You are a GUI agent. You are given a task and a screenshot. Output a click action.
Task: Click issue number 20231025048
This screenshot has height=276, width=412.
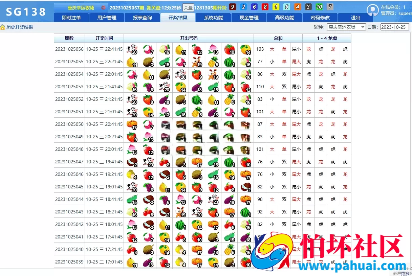[x=69, y=149]
